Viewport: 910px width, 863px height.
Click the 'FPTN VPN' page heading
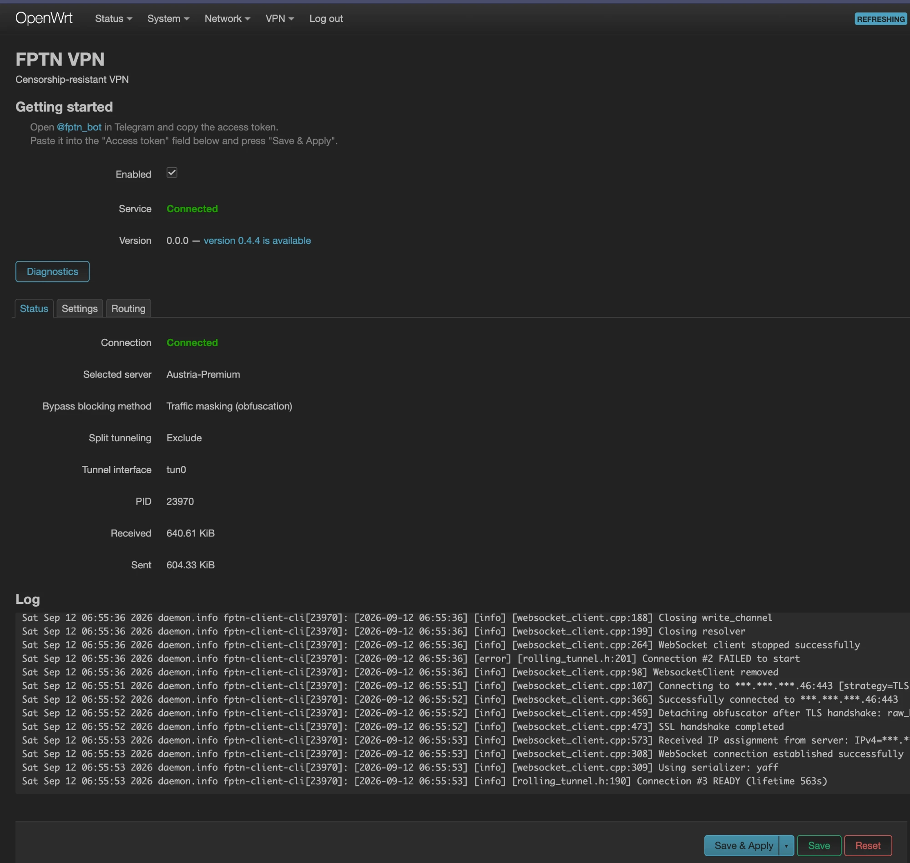tap(60, 59)
